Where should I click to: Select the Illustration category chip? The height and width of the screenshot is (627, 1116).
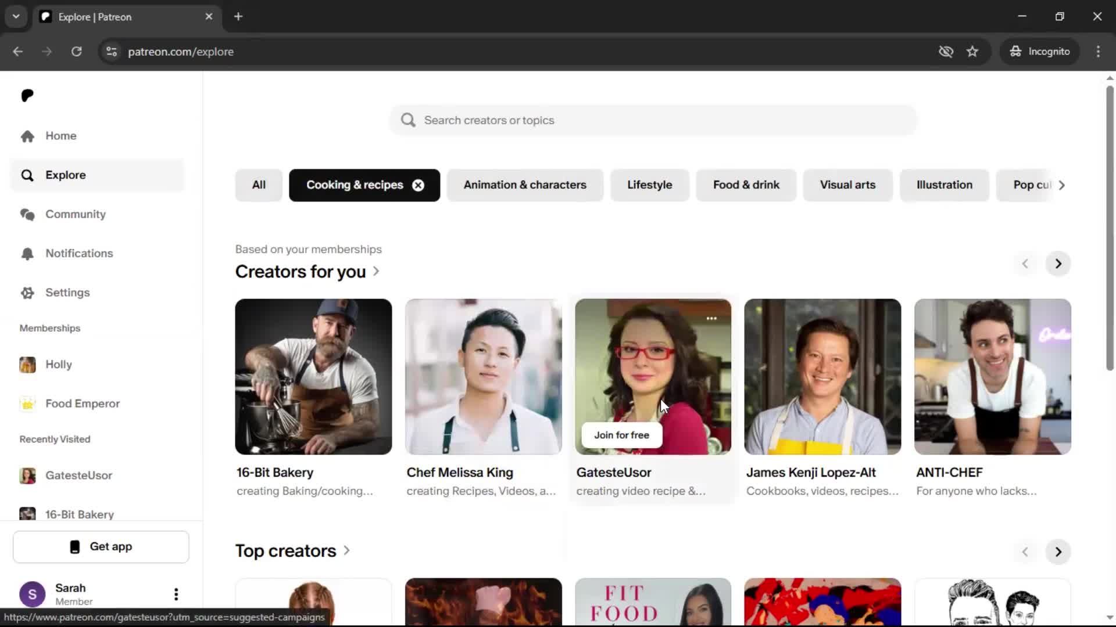click(944, 185)
